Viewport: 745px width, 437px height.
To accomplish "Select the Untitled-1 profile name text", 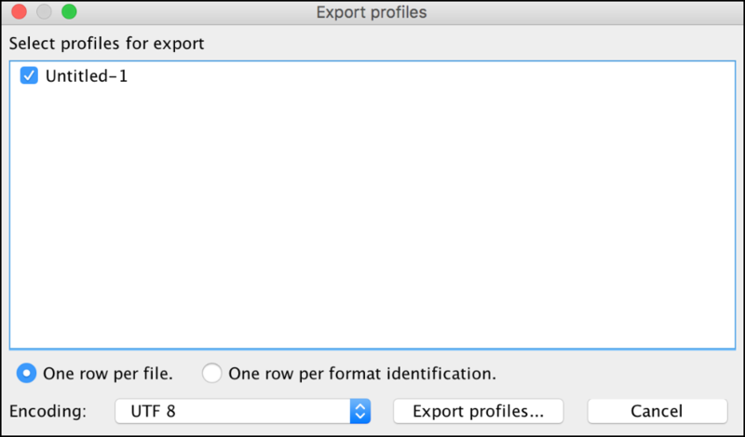I will point(86,76).
